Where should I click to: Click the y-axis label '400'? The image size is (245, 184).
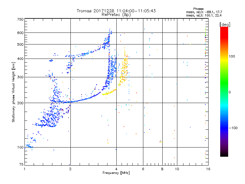(20, 59)
